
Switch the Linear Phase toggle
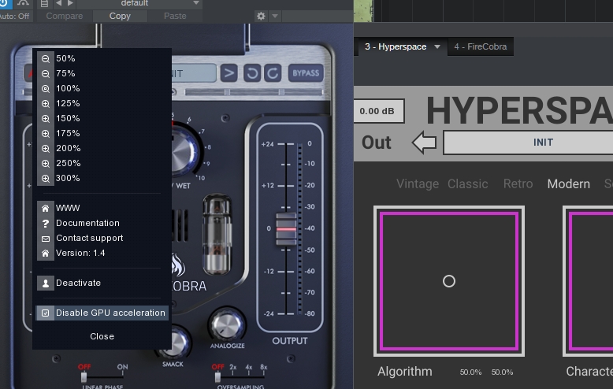85,376
